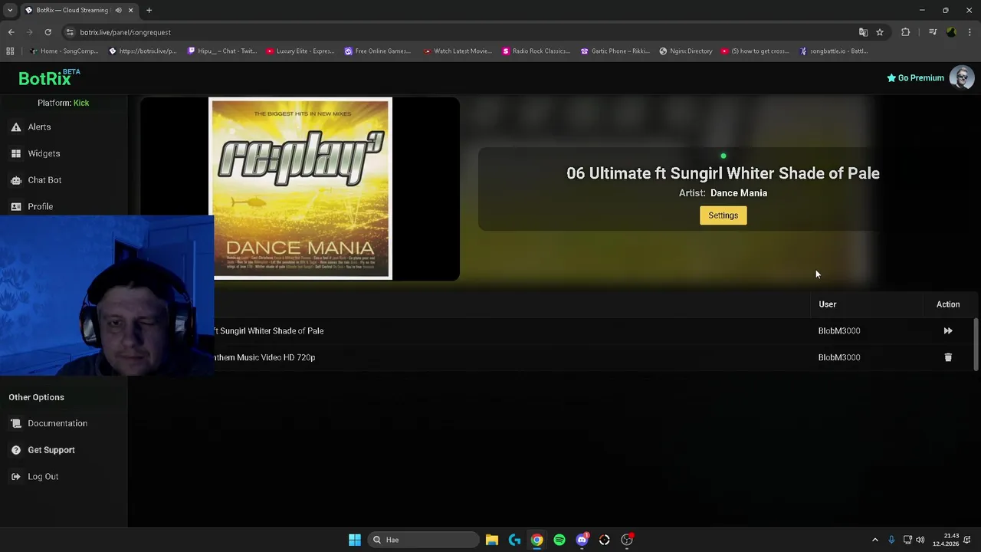Go back with the browser back arrow
The height and width of the screenshot is (552, 981).
coord(11,32)
